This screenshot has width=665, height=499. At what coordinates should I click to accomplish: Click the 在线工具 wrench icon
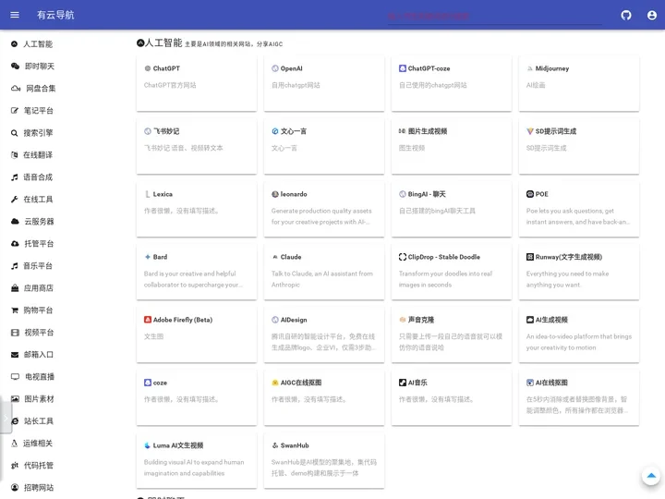tap(15, 200)
